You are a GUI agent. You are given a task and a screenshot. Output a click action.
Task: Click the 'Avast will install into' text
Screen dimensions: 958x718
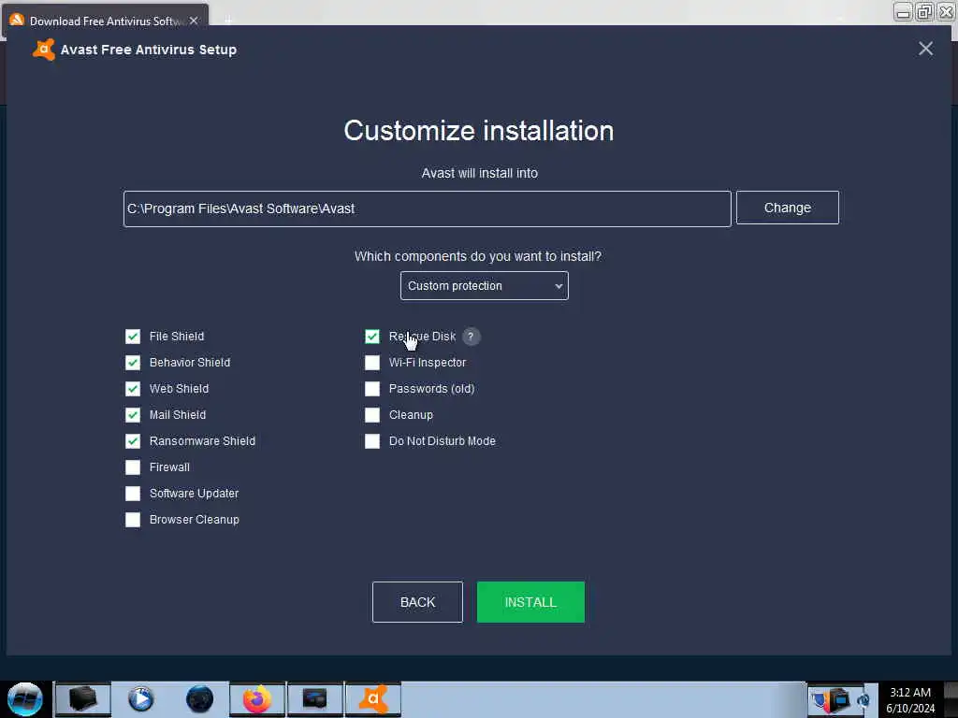pyautogui.click(x=480, y=173)
